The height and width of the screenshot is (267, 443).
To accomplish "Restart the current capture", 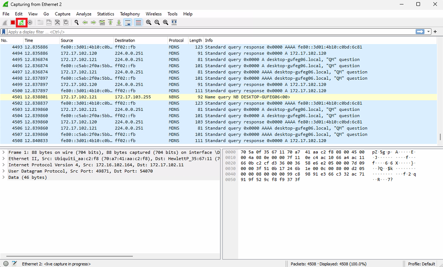I will click(21, 23).
